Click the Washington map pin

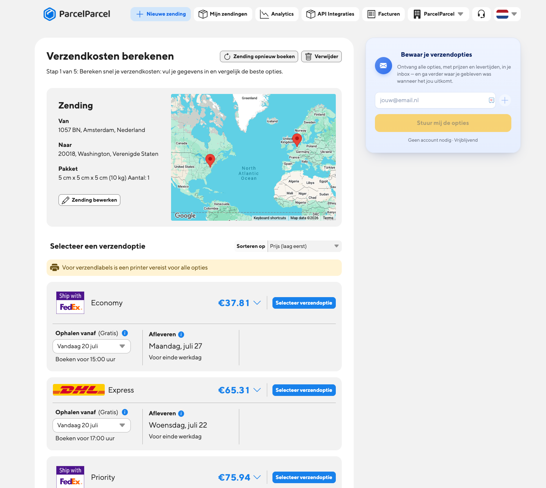coord(210,160)
